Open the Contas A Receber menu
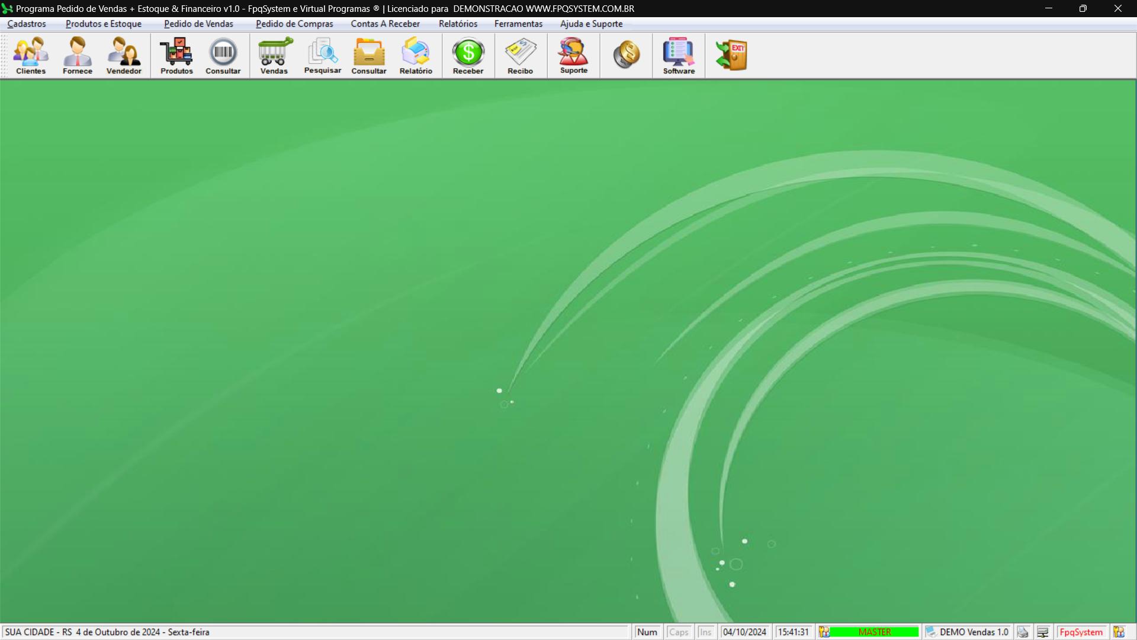Viewport: 1137px width, 640px height. tap(385, 24)
